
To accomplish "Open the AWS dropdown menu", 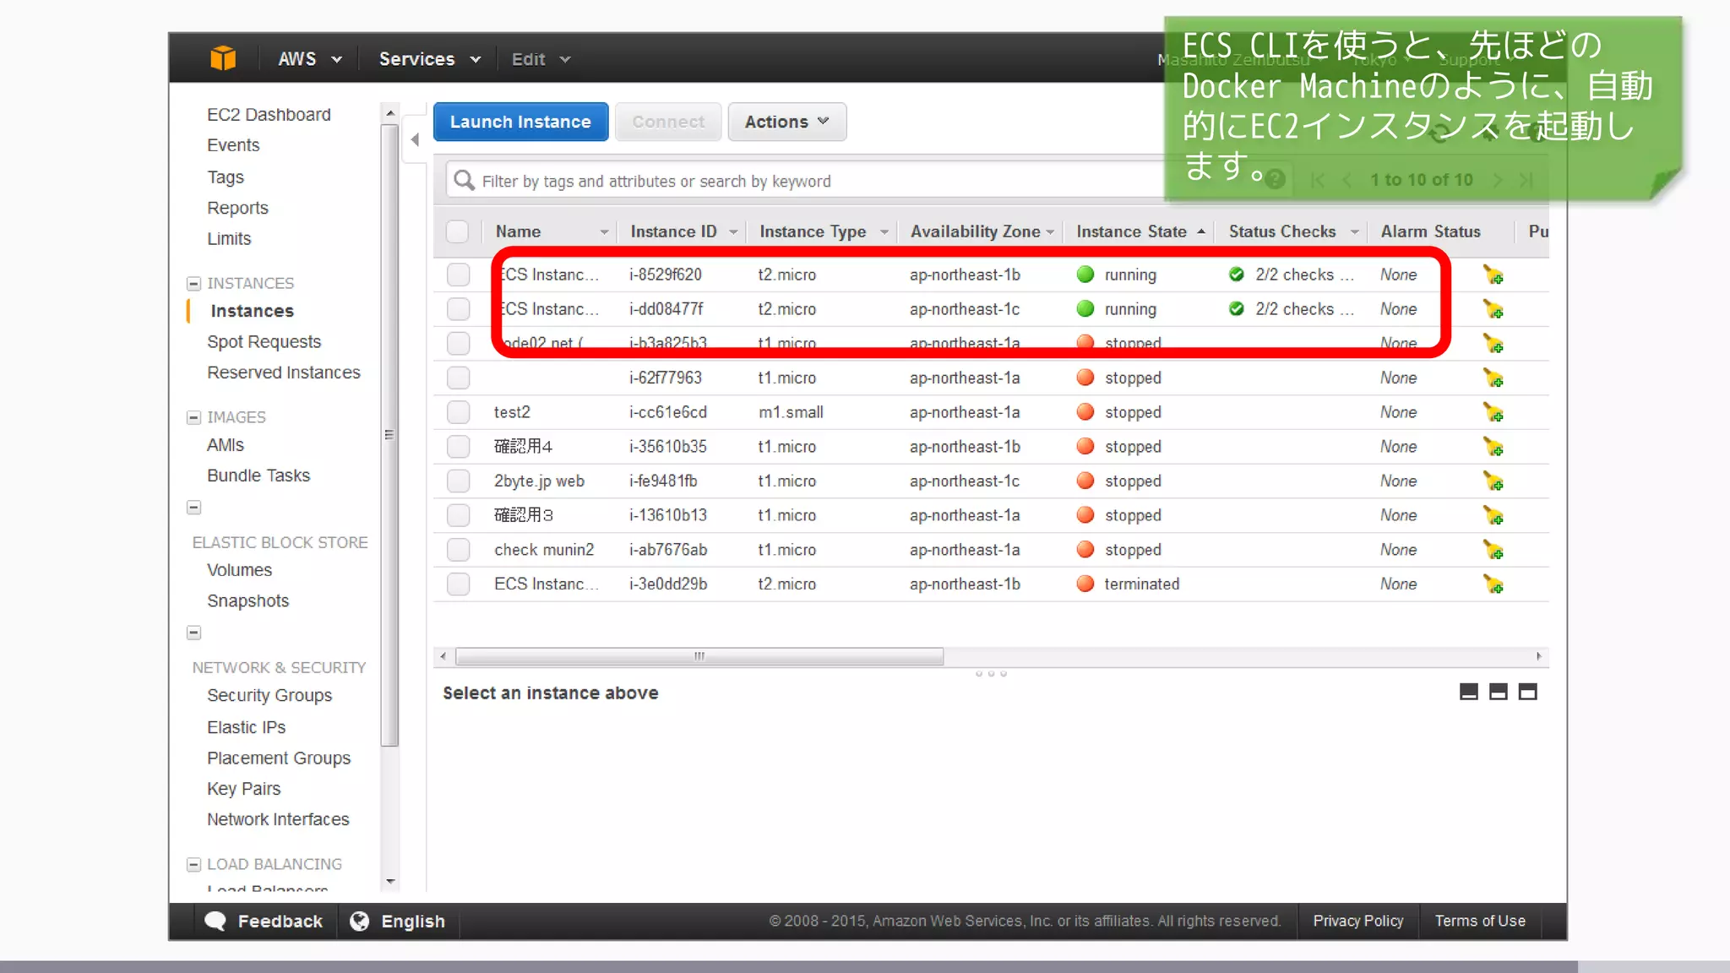I will pyautogui.click(x=310, y=59).
